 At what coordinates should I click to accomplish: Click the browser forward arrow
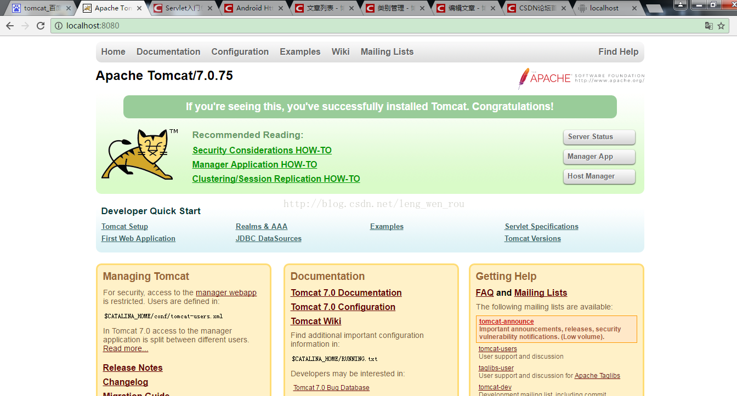25,26
